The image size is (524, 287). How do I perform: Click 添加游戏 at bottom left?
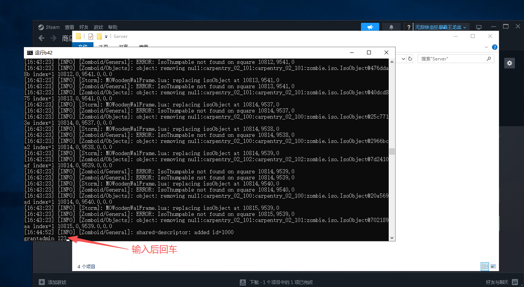52,282
